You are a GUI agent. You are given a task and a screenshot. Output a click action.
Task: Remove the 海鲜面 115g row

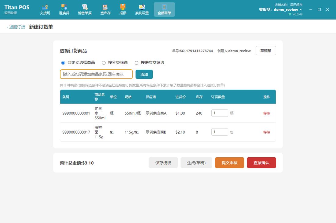(x=267, y=132)
